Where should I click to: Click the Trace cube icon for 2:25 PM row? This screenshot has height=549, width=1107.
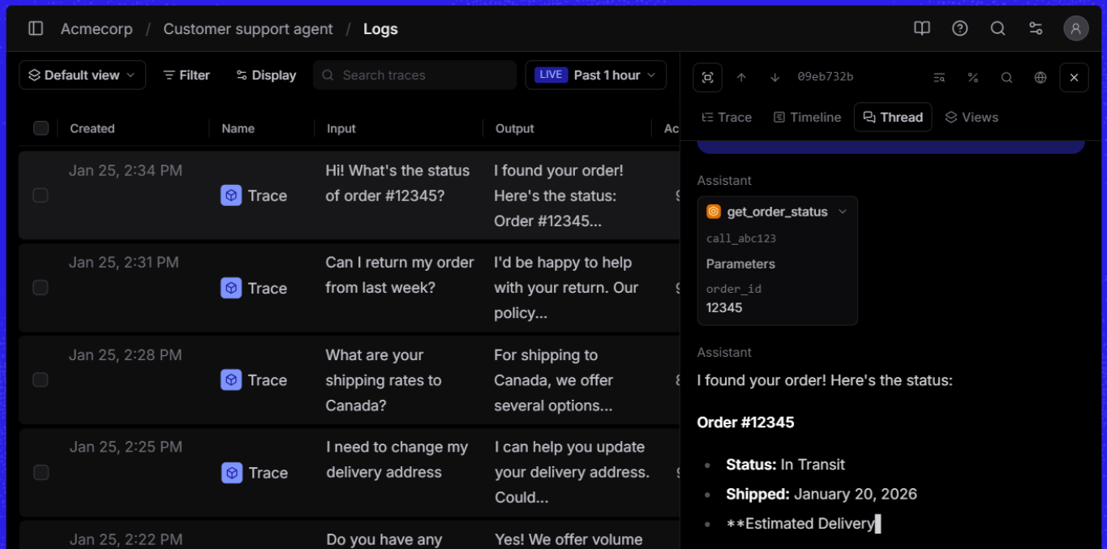click(x=232, y=473)
